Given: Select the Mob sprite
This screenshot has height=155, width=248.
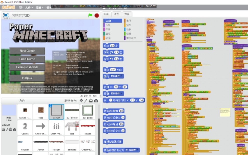Looking at the screenshot, I should 72,128.
